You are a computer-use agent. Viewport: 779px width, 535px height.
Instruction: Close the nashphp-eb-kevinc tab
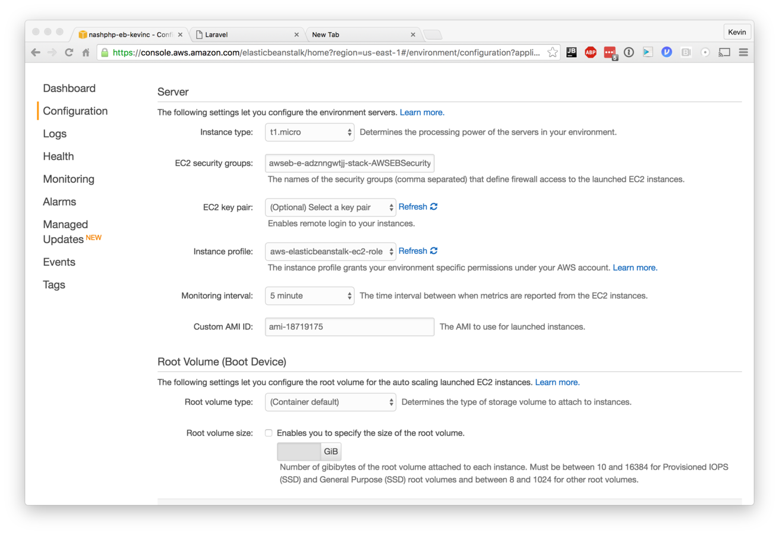181,34
